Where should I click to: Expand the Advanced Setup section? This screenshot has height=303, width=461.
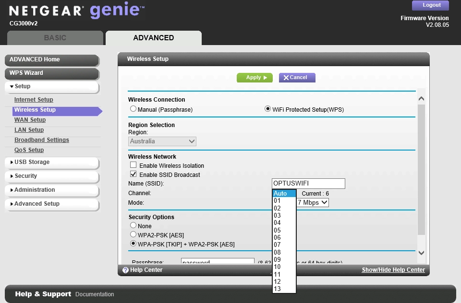click(51, 204)
